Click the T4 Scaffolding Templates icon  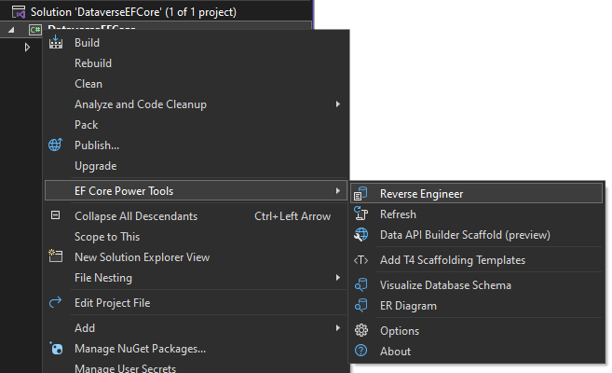click(x=360, y=260)
